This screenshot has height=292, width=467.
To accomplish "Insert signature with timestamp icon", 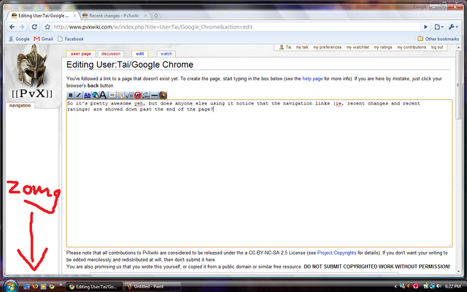I will click(x=146, y=95).
